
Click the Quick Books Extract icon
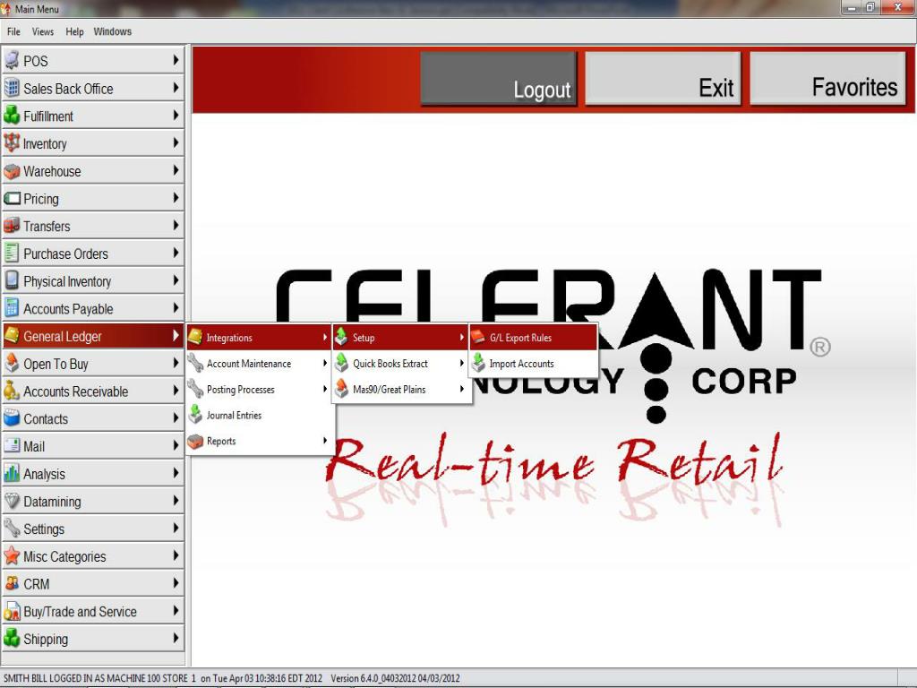[x=341, y=363]
